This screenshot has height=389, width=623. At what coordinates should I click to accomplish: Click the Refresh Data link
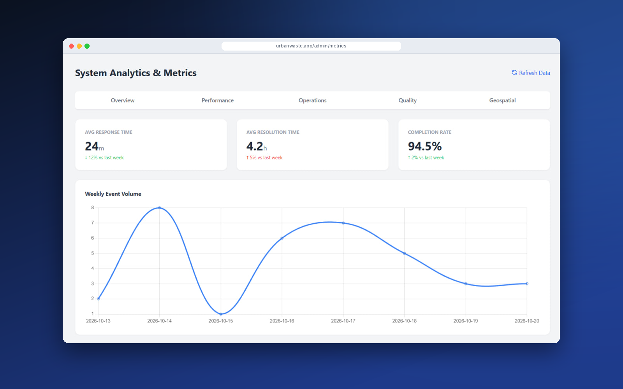point(531,73)
